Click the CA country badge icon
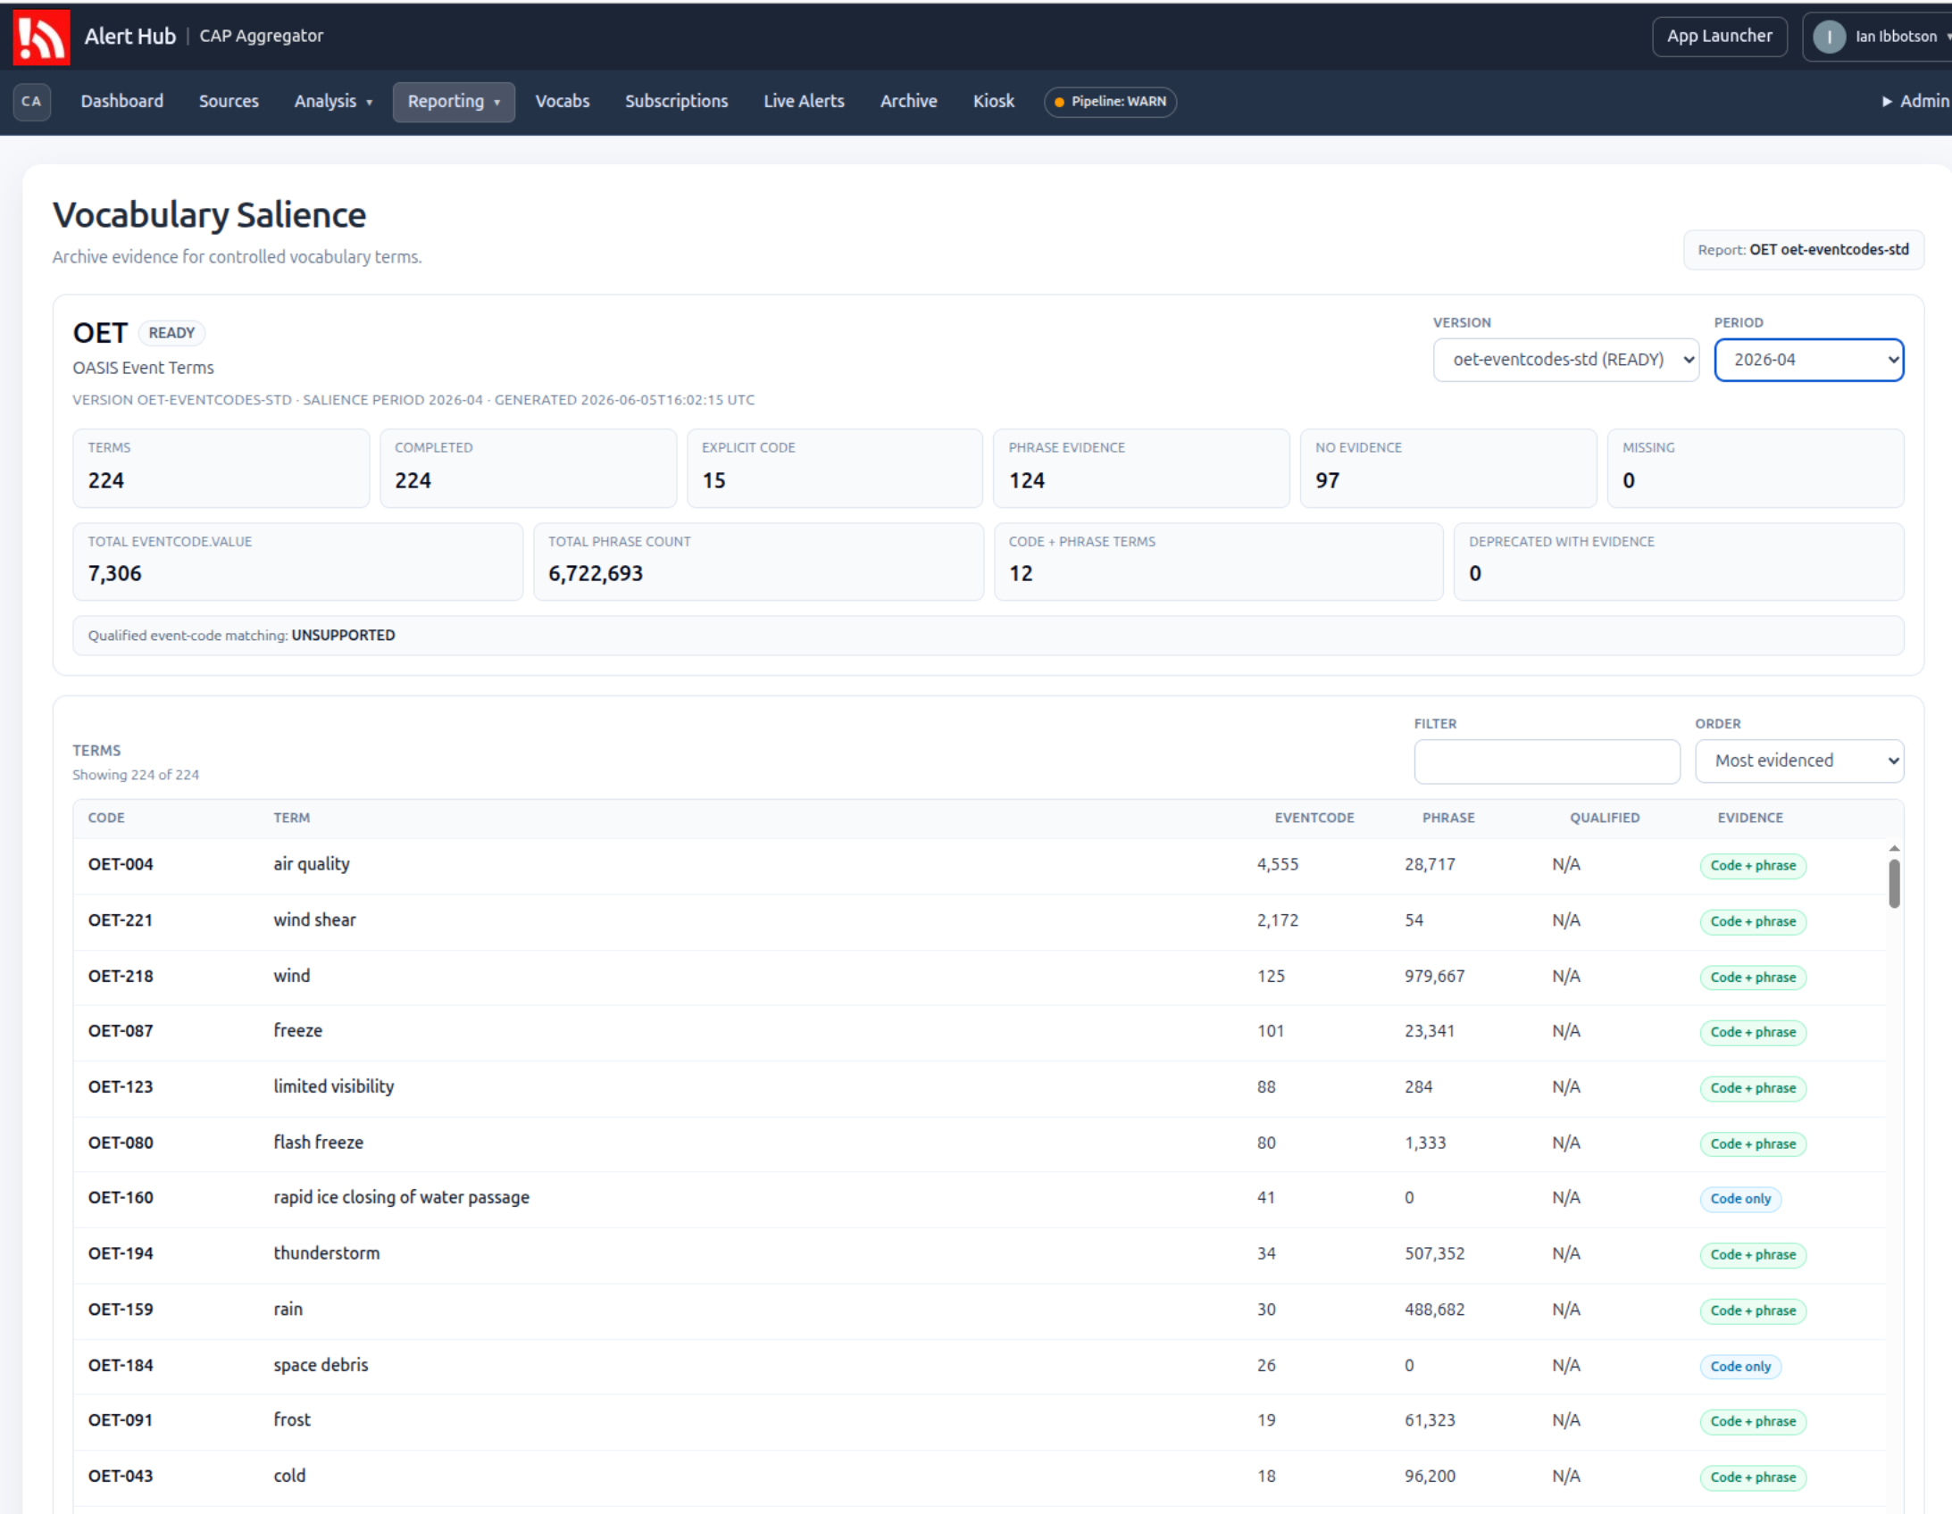Image resolution: width=1952 pixels, height=1514 pixels. click(x=32, y=101)
